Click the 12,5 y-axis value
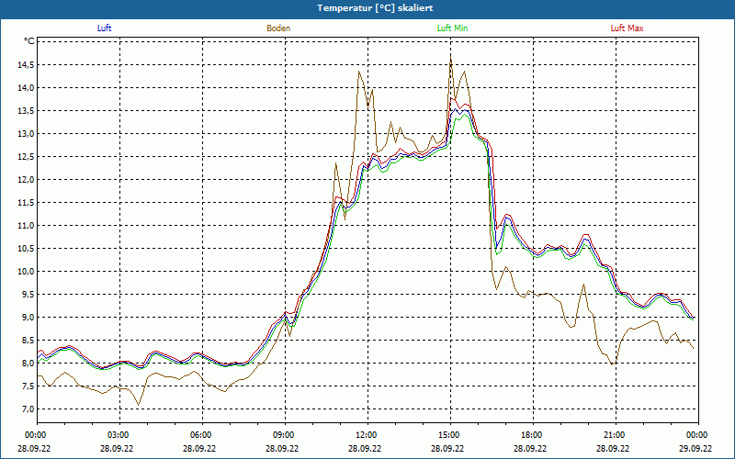The height and width of the screenshot is (459, 735). 26,156
